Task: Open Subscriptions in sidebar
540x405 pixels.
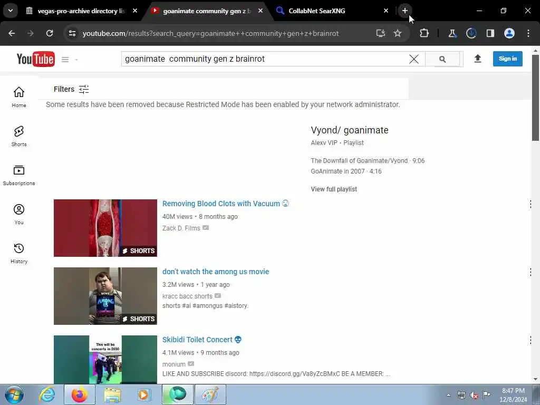Action: coord(19,175)
